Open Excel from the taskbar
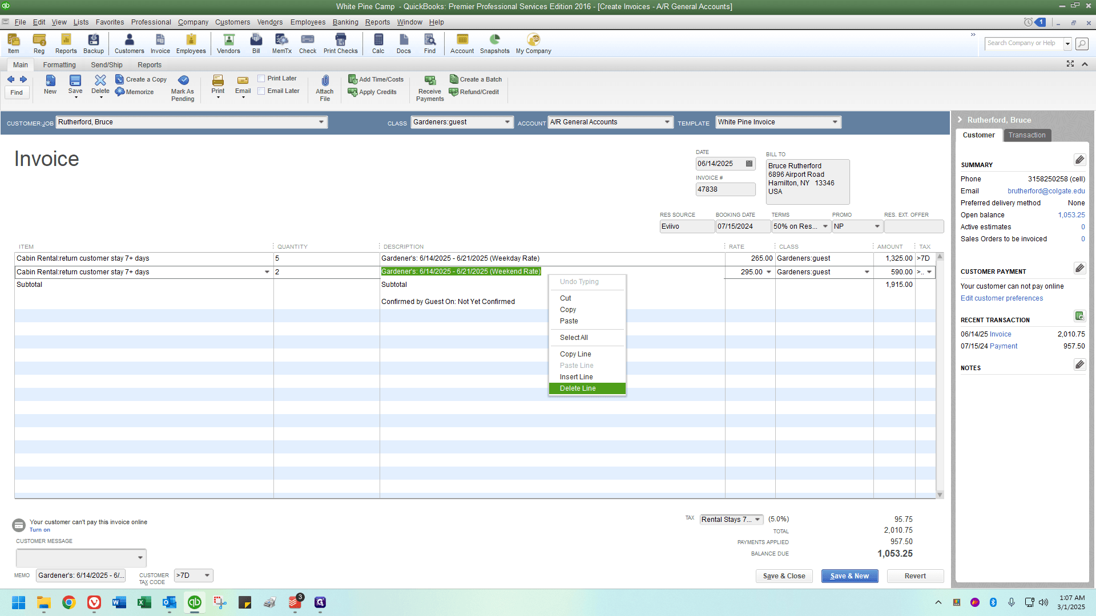This screenshot has width=1096, height=616. (144, 602)
